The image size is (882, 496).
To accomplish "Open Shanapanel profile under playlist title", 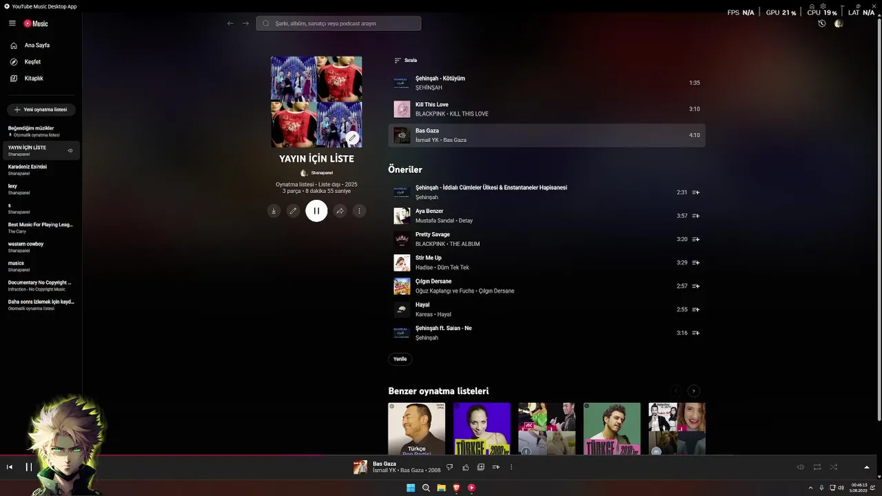I will [x=317, y=173].
